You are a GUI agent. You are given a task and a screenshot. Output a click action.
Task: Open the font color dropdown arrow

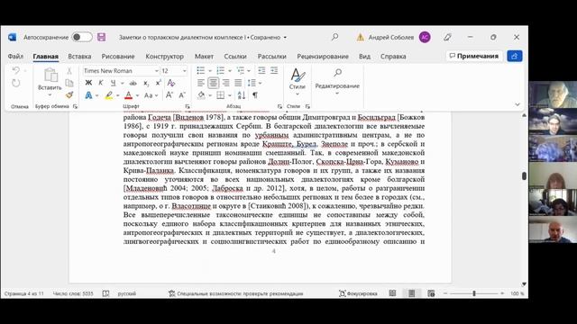pyautogui.click(x=137, y=96)
